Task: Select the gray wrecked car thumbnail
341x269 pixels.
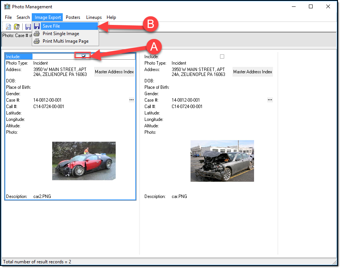Action: pos(222,161)
